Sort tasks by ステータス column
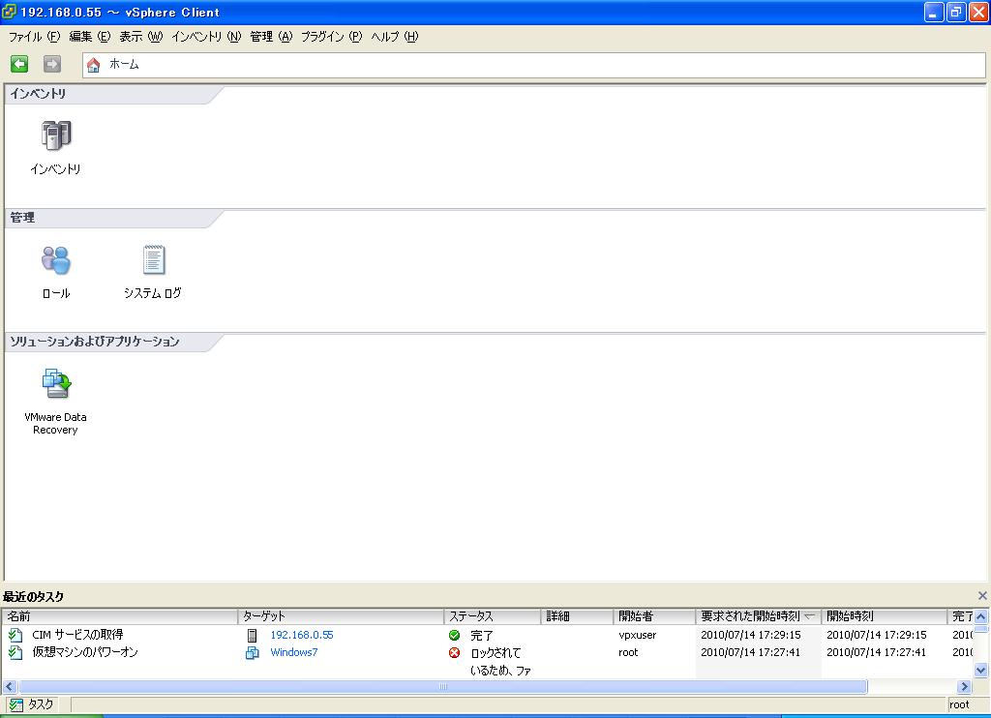Viewport: 991px width, 718px height. point(493,616)
